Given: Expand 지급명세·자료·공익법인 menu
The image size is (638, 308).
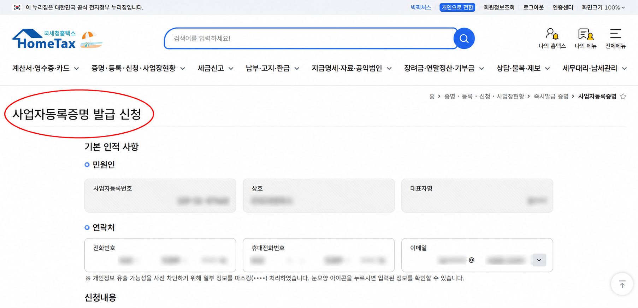Looking at the screenshot, I should click(352, 68).
